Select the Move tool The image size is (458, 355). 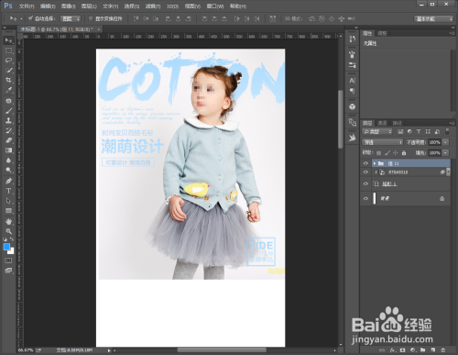(8, 40)
